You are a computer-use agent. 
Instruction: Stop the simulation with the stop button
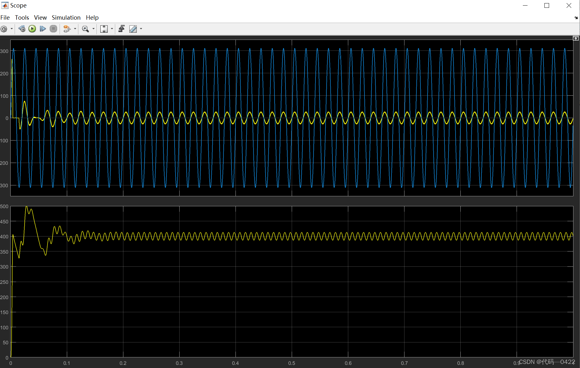click(53, 29)
